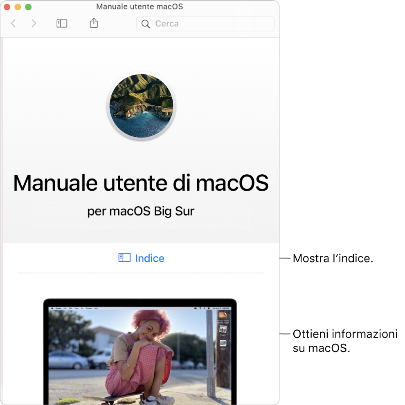The width and height of the screenshot is (405, 405).
Task: Click the forward navigation arrow
Action: [34, 23]
